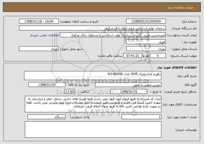The height and width of the screenshot is (144, 204).
Task: Open the buyer contact information link
Action: [x=45, y=35]
